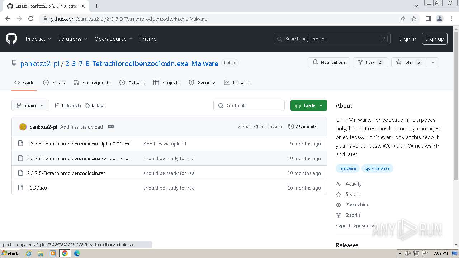Switch to the Projects tab
This screenshot has height=258, width=459.
click(166, 82)
